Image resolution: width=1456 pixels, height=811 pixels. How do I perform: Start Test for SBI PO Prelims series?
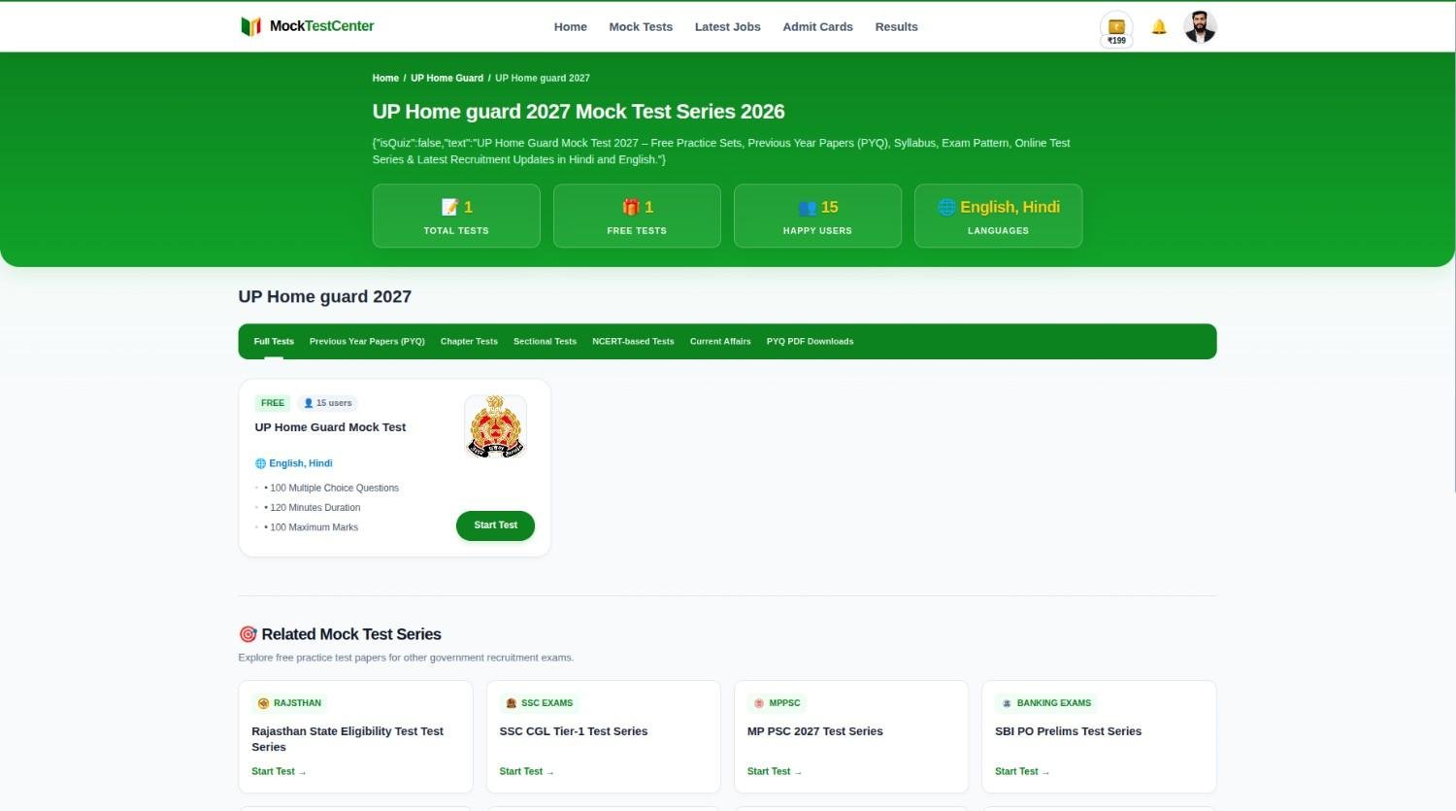(x=1022, y=771)
